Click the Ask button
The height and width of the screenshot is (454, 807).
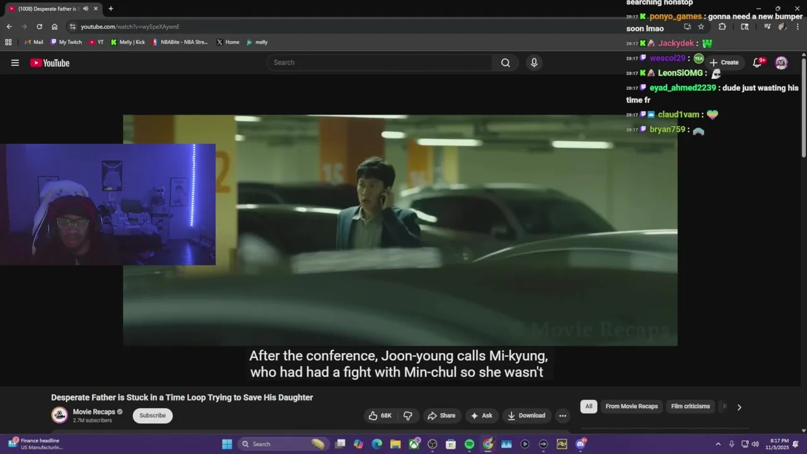pyautogui.click(x=482, y=416)
